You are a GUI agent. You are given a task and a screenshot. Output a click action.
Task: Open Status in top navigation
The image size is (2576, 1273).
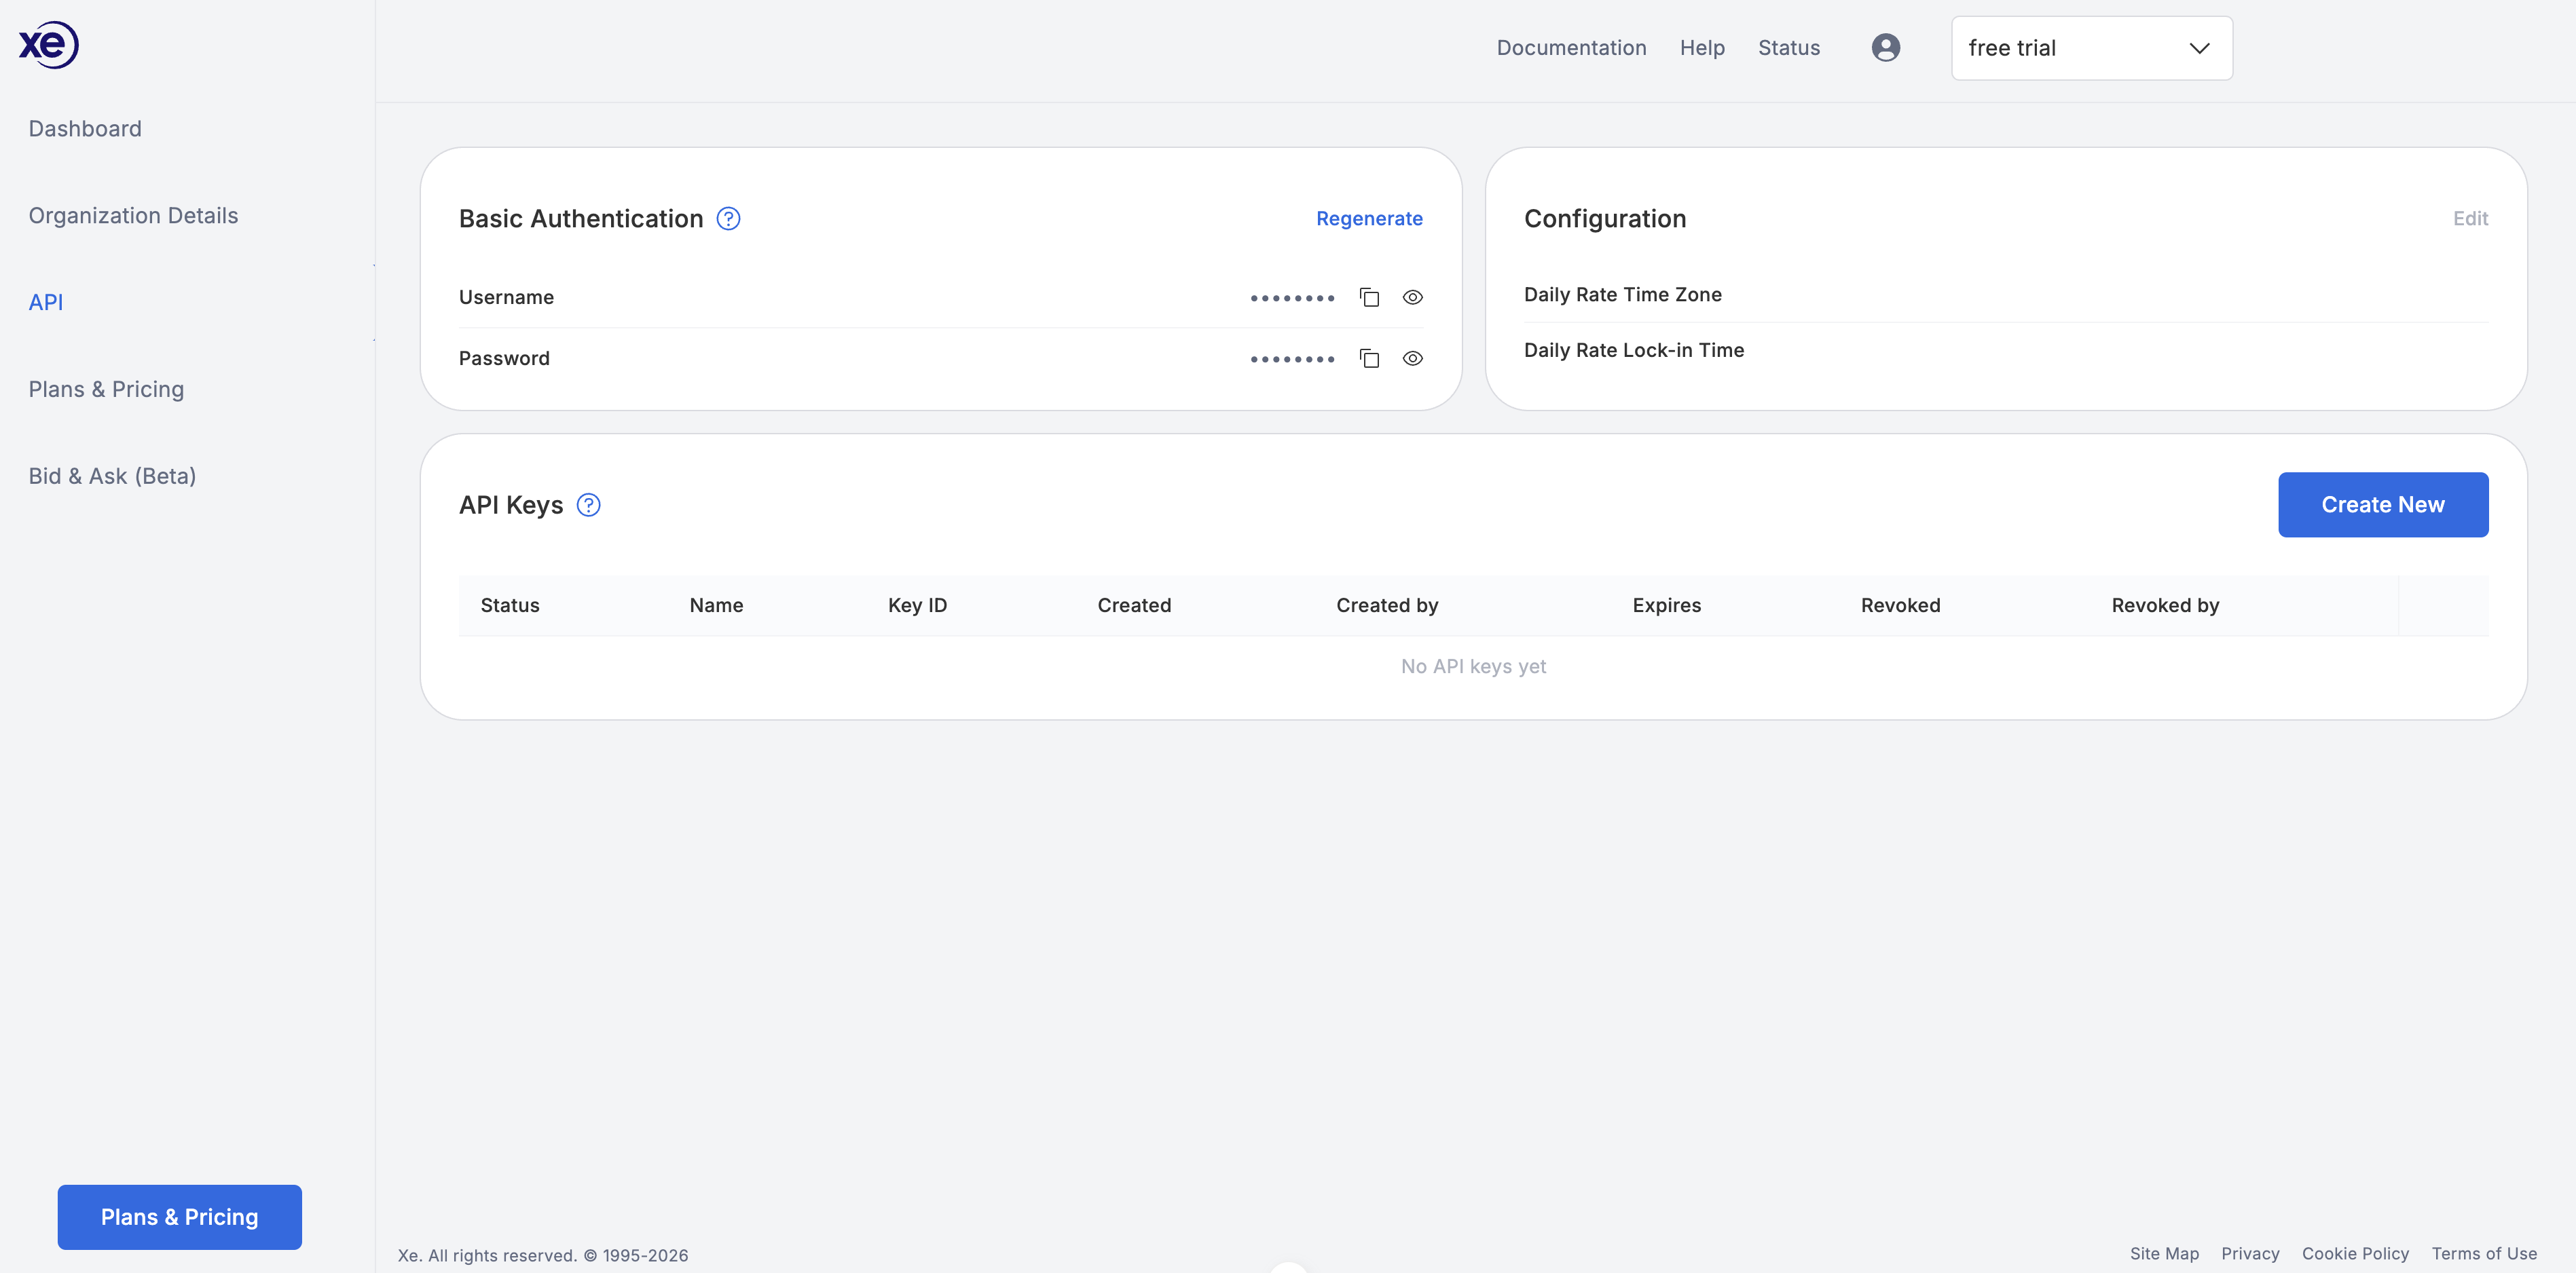coord(1788,48)
